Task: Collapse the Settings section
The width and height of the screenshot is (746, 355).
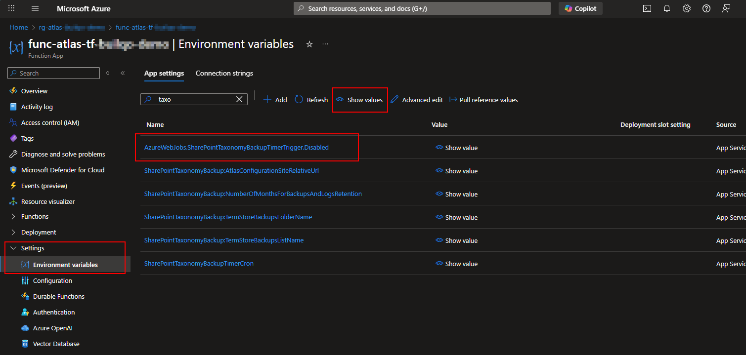Action: pyautogui.click(x=33, y=248)
